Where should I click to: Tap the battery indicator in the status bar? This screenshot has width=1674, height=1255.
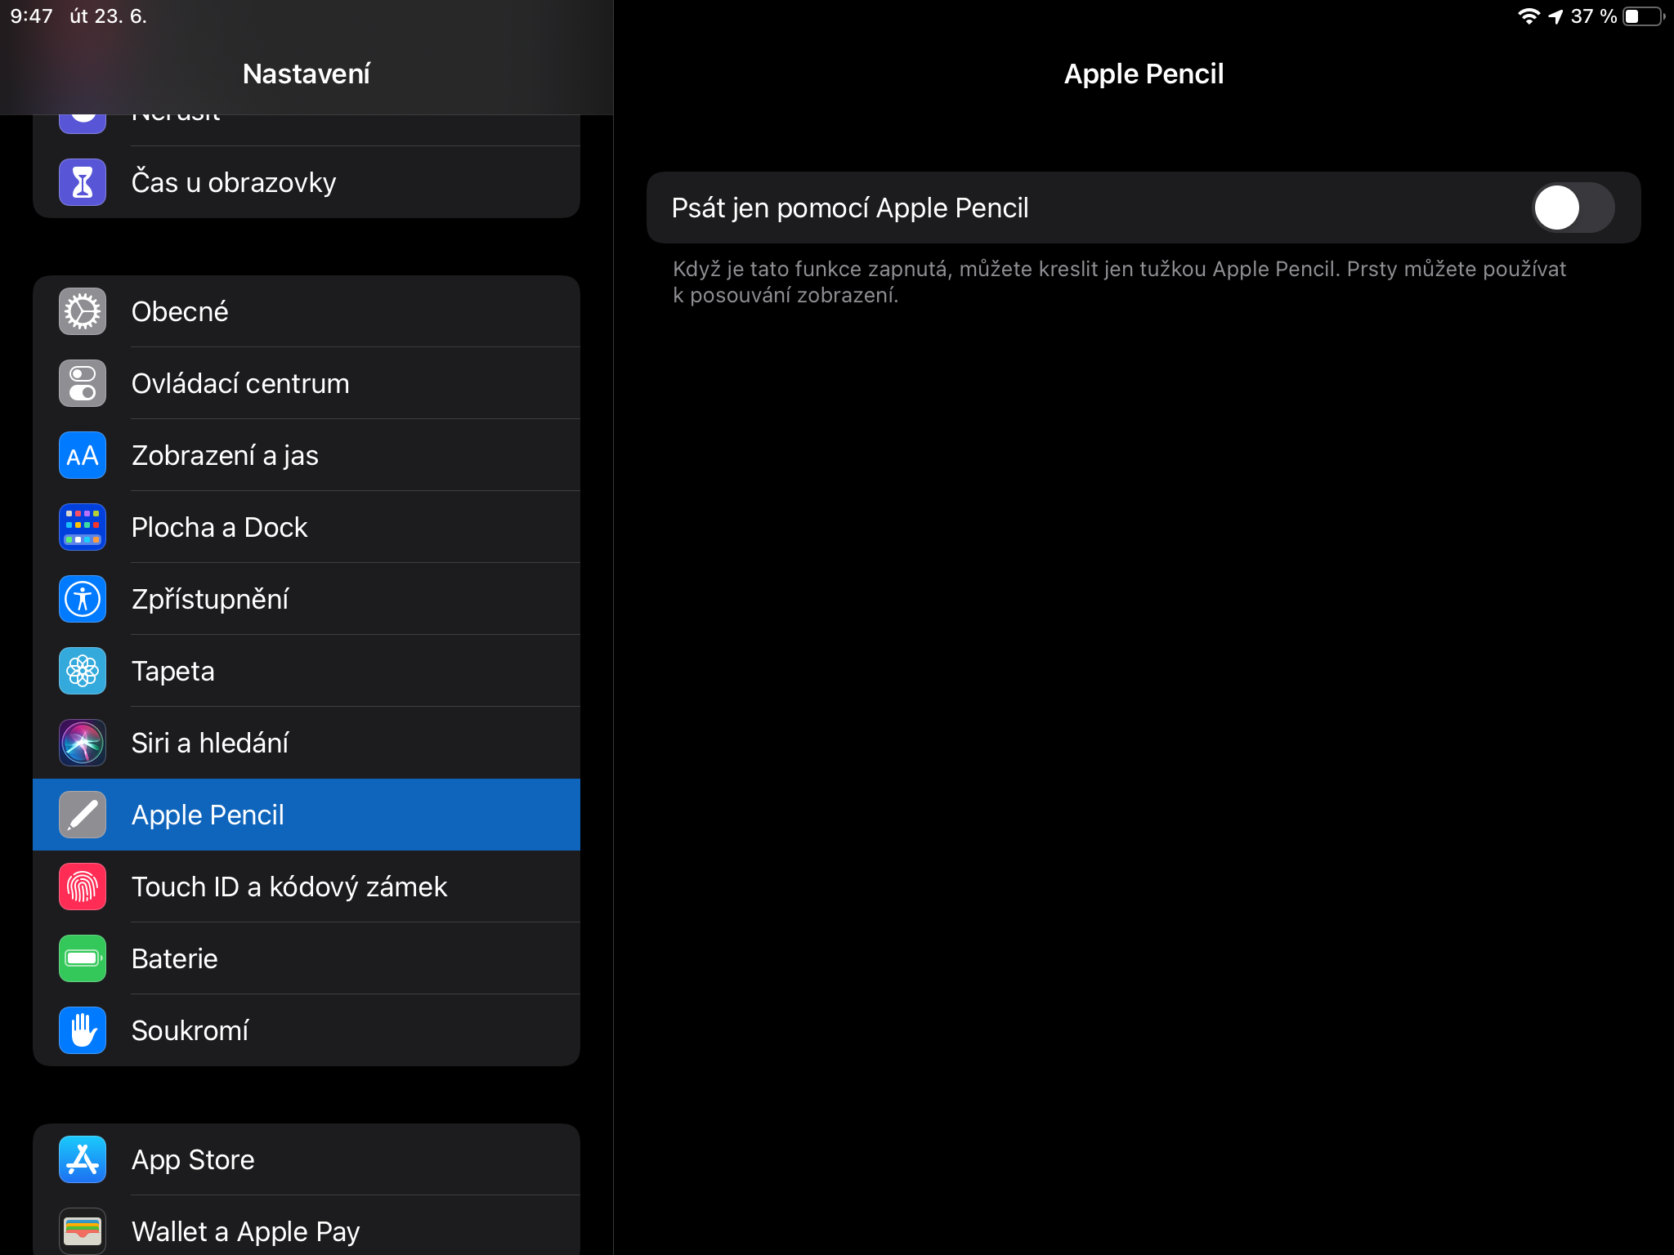pyautogui.click(x=1643, y=16)
